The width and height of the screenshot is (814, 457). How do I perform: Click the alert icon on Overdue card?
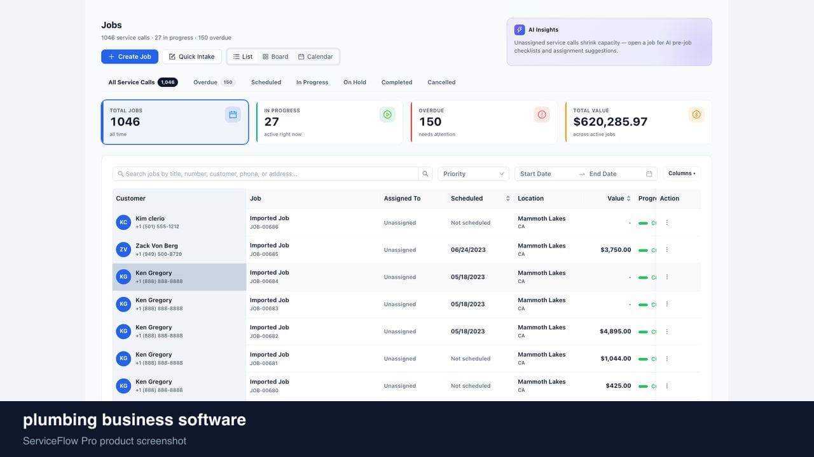(x=542, y=115)
